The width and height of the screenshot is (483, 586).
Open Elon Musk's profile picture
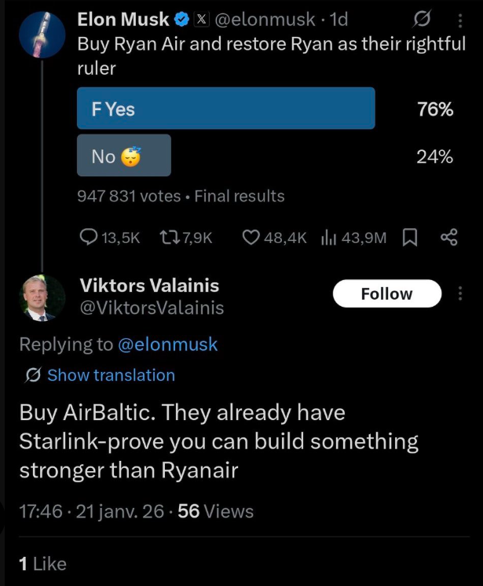(x=43, y=35)
